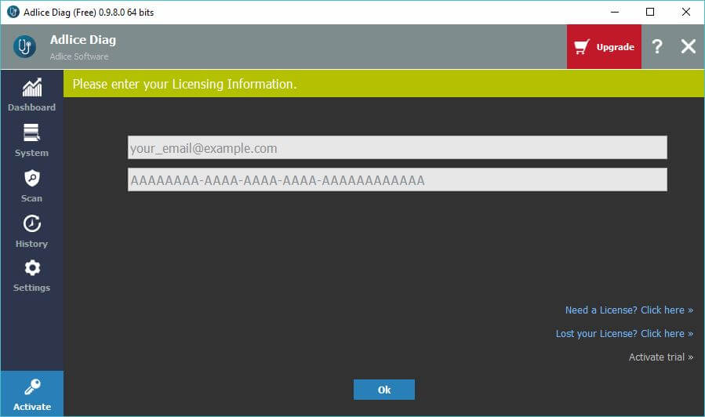Click the header X close icon
705x417 pixels.
click(x=688, y=47)
